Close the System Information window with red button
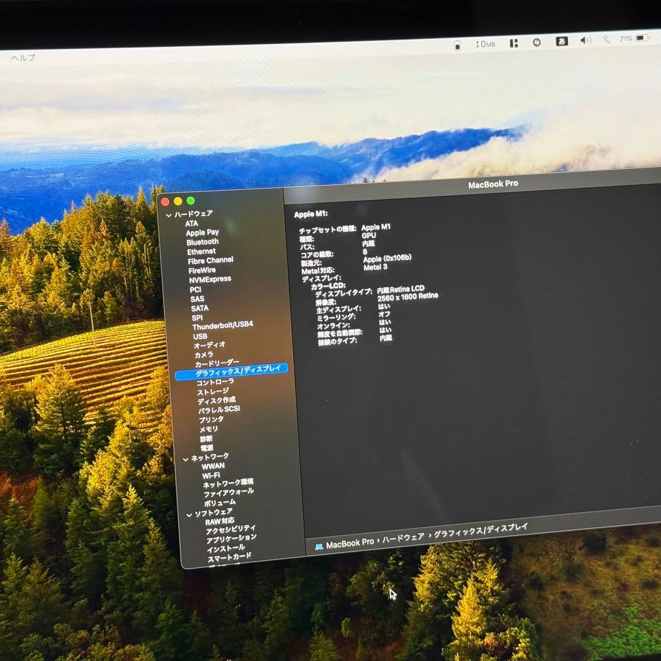 click(165, 202)
